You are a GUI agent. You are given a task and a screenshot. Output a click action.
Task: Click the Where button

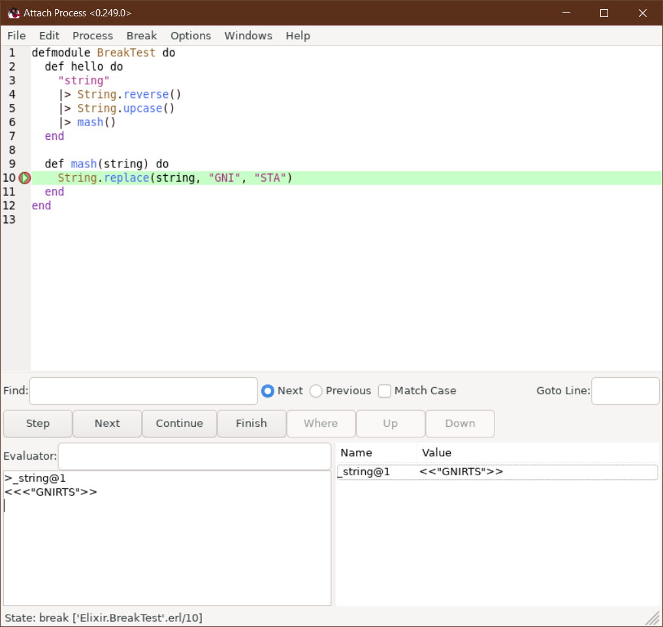tap(321, 424)
